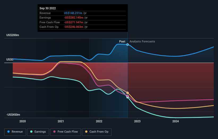Click the US$200m y-axis label
This screenshot has width=218, height=139.
(x=13, y=35)
